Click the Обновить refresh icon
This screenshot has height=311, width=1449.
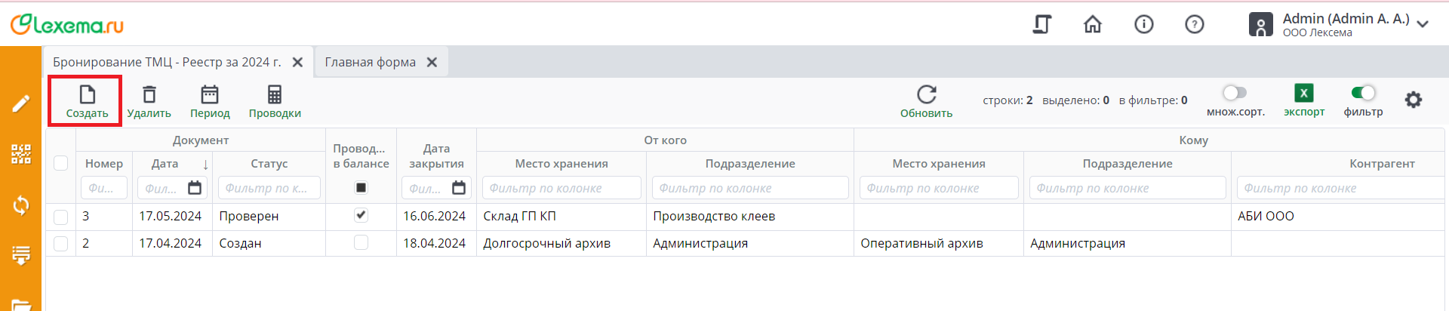(x=926, y=95)
